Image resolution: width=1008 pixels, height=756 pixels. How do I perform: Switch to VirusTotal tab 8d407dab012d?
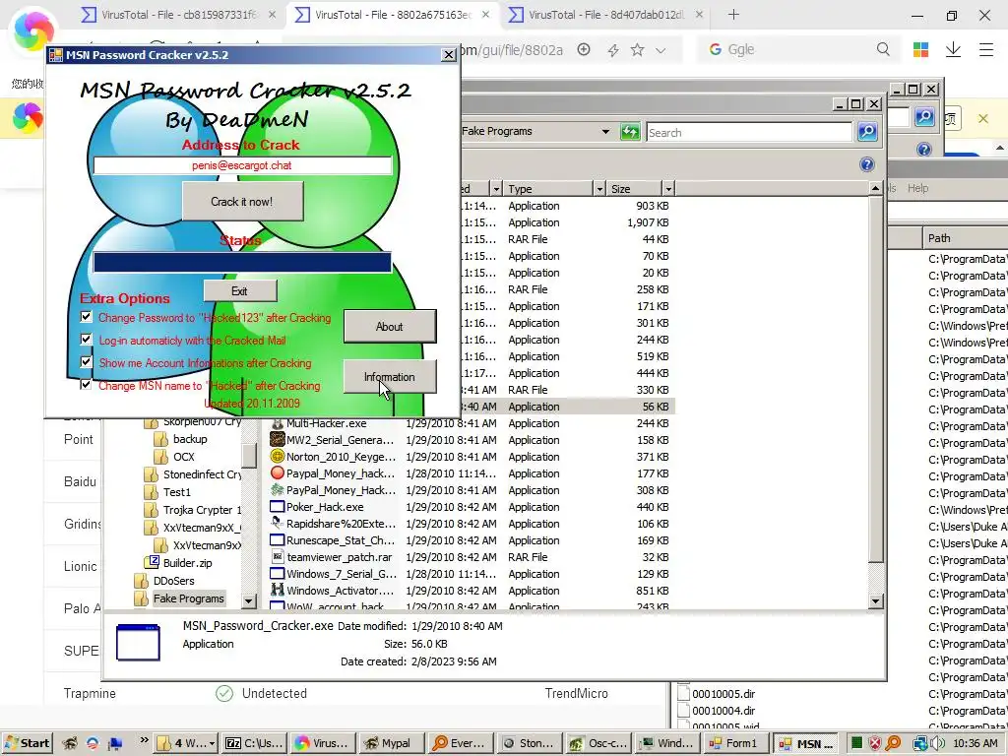coord(605,15)
